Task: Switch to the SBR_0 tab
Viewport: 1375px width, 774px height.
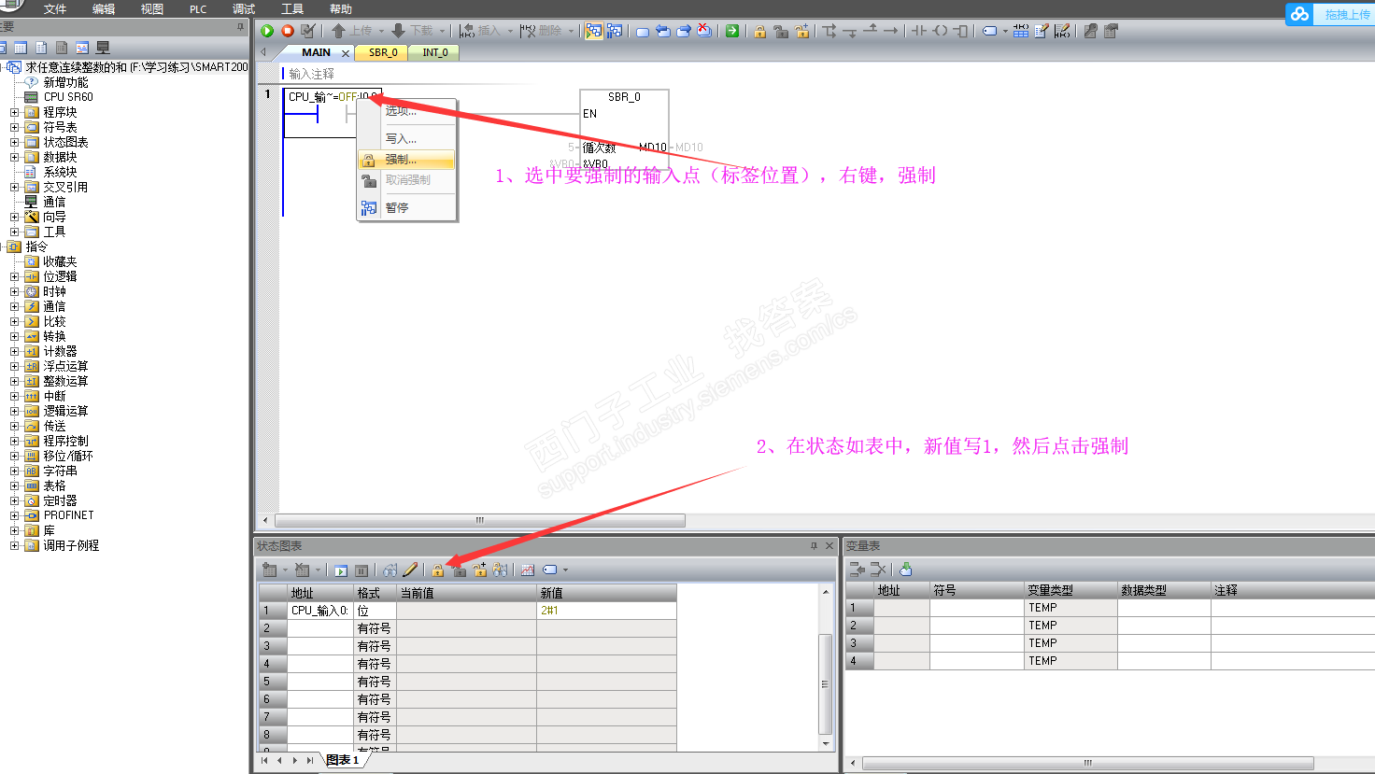Action: click(x=383, y=52)
